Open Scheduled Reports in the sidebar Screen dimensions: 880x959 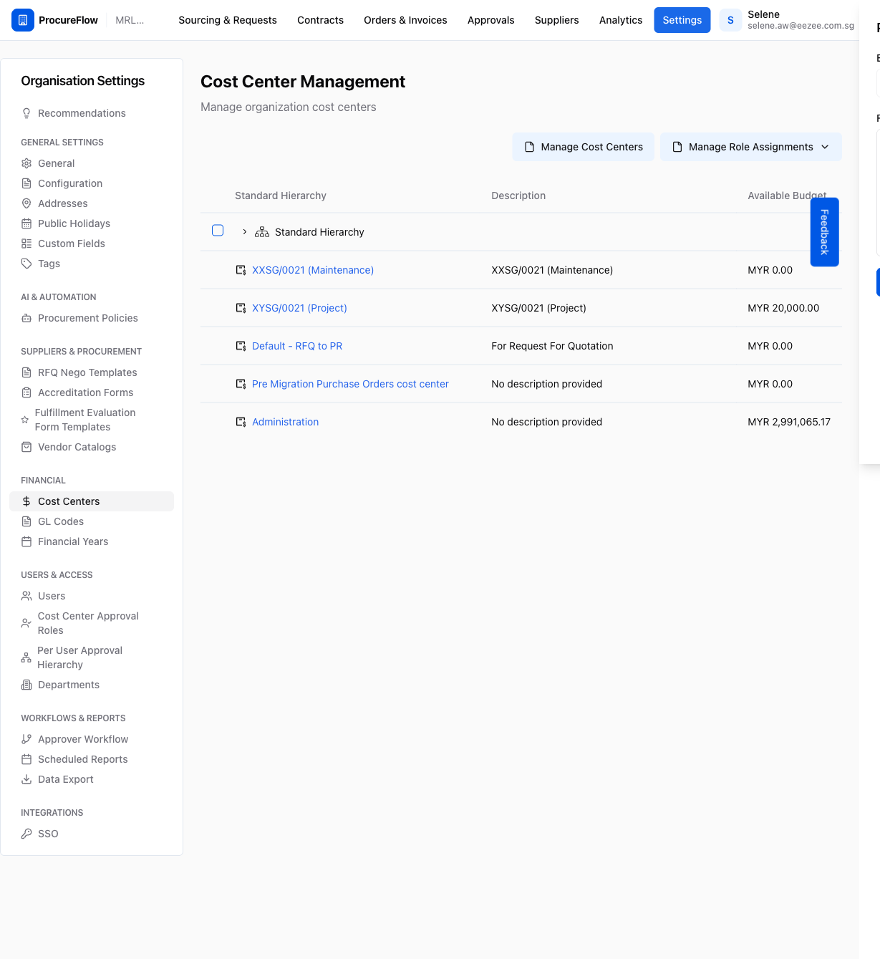(82, 759)
